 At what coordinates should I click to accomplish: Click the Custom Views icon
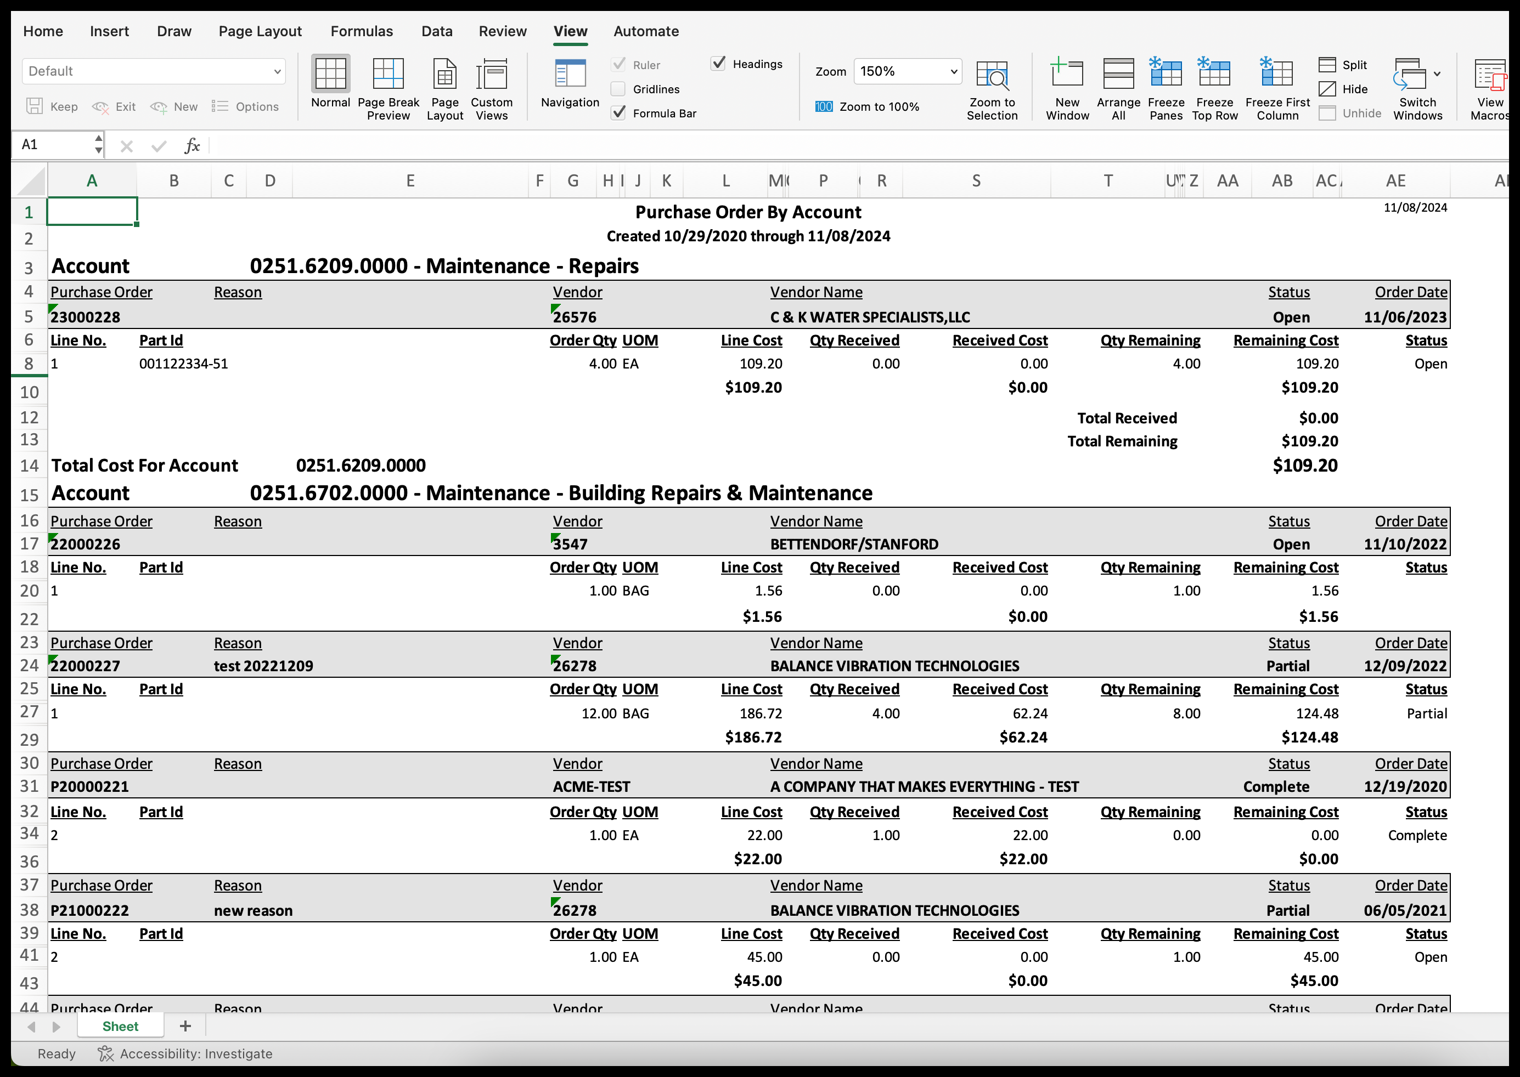pyautogui.click(x=492, y=74)
